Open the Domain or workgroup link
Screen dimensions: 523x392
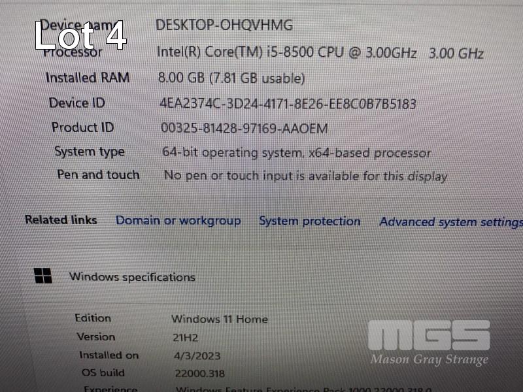tap(178, 221)
